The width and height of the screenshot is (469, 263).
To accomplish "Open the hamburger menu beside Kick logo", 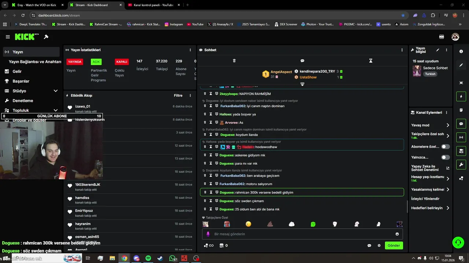I will pos(8,37).
